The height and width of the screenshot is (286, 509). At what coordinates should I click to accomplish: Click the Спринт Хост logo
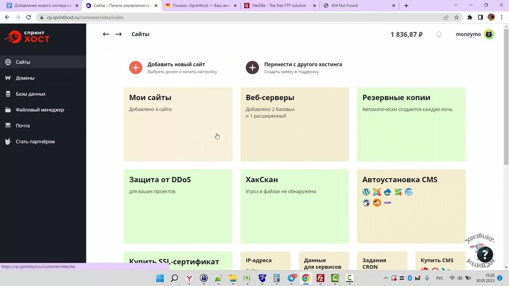[x=27, y=37]
